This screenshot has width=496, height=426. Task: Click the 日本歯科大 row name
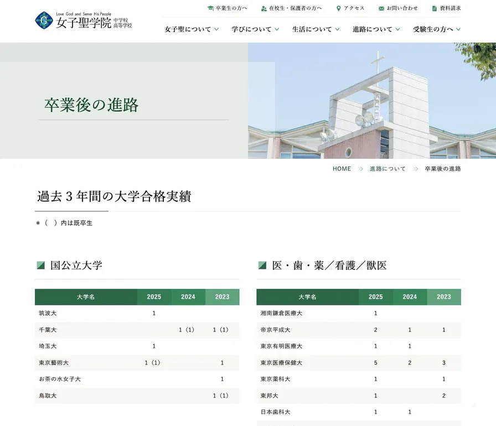pos(276,412)
